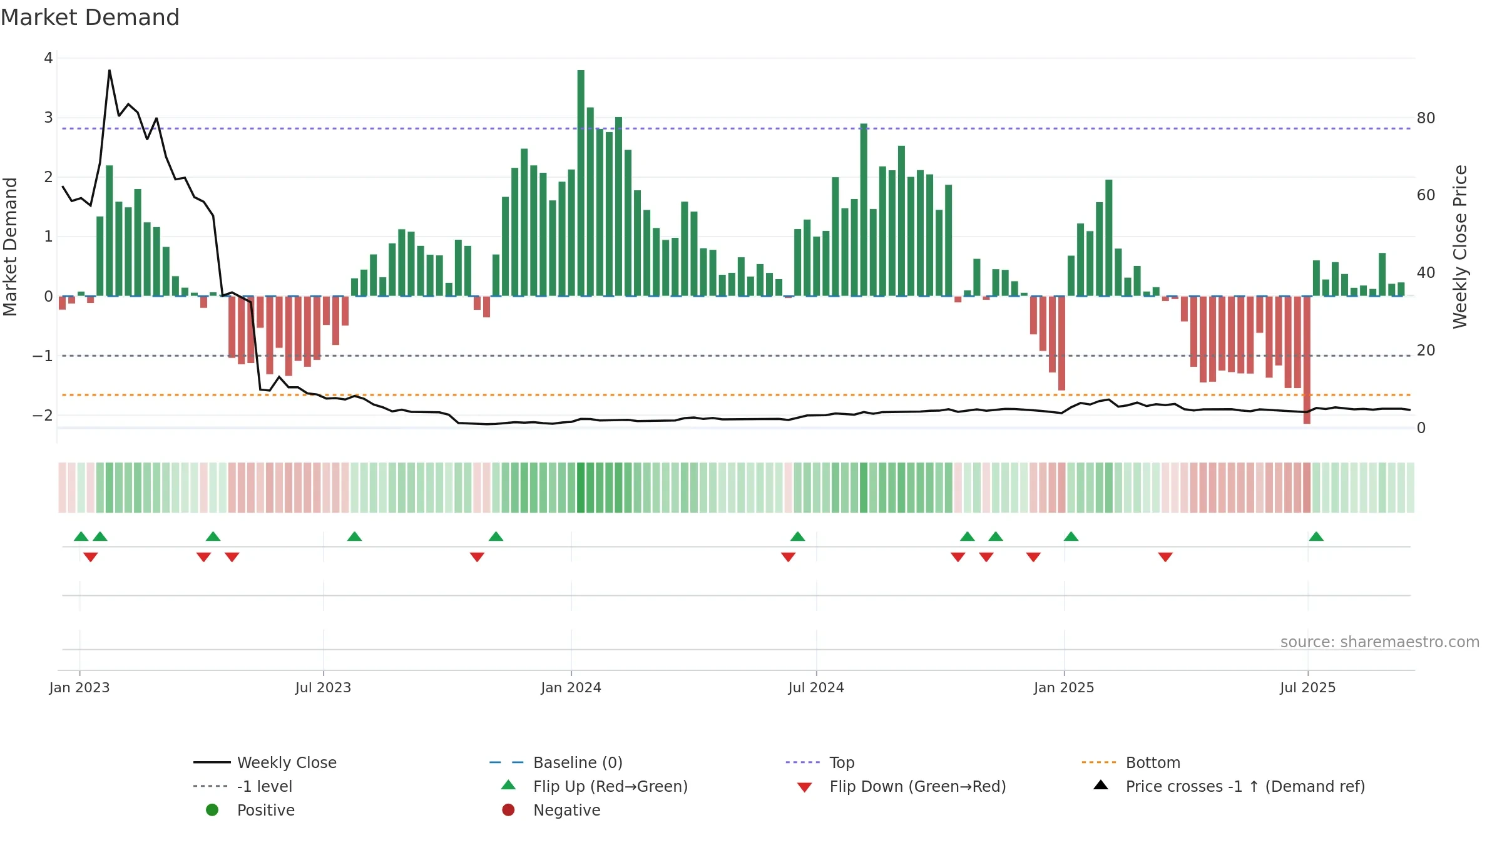Viewport: 1502px width, 845px height.
Task: Click the Flip Up marker just before Jul 2024
Action: [798, 536]
